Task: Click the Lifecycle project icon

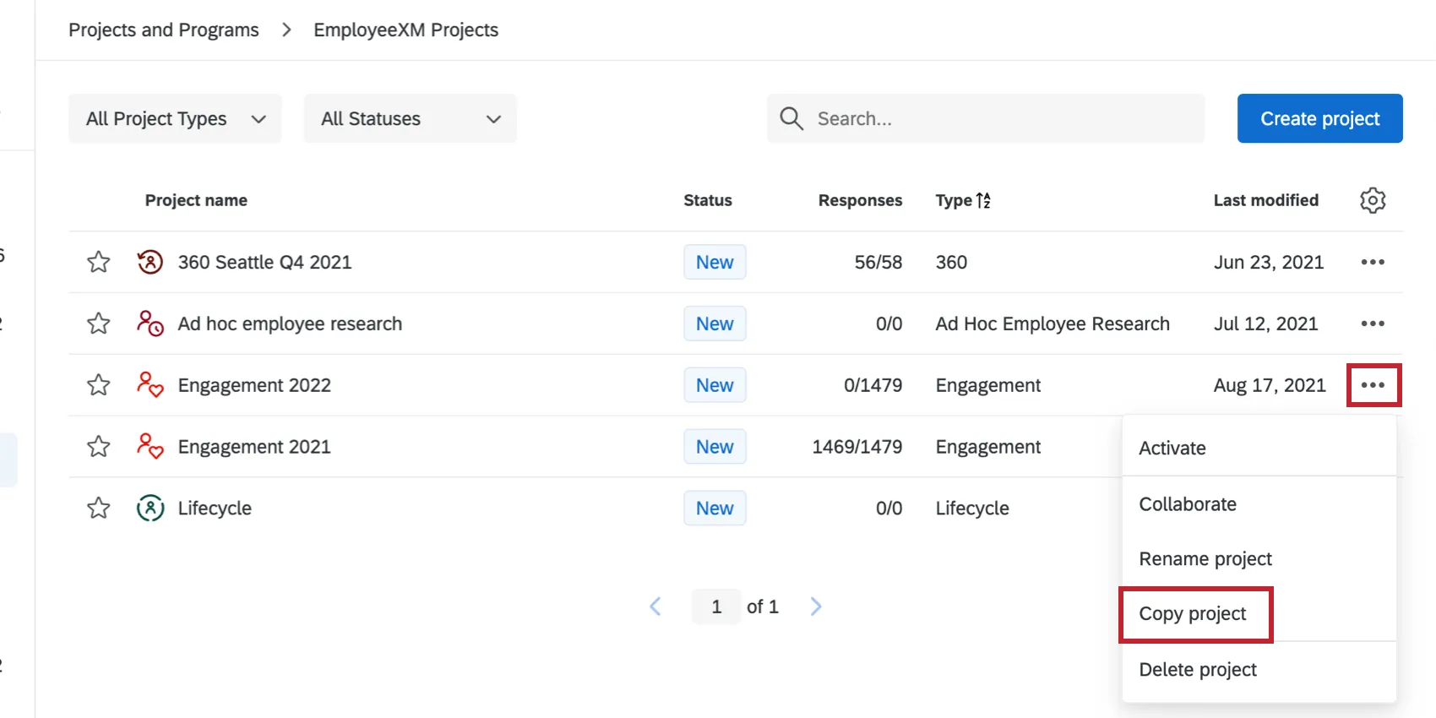Action: pyautogui.click(x=150, y=509)
